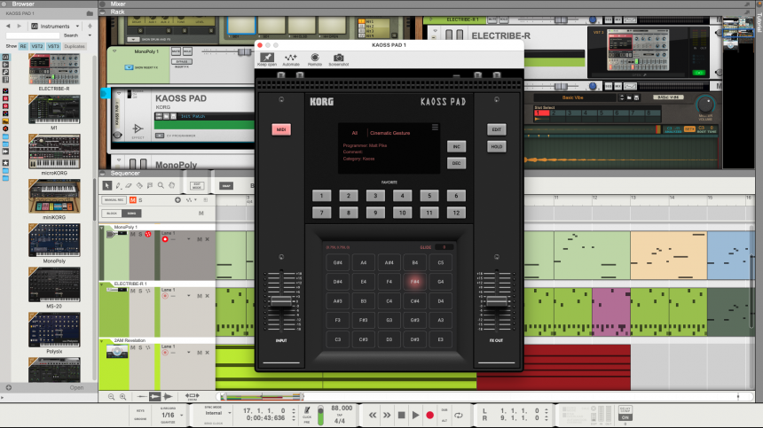The height and width of the screenshot is (428, 763).
Task: Click Keep open icon in KAOSS PAD window
Action: pyautogui.click(x=267, y=58)
